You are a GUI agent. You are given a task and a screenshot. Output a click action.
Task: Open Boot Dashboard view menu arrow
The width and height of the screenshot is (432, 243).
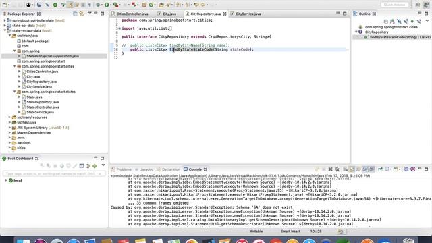(103, 165)
